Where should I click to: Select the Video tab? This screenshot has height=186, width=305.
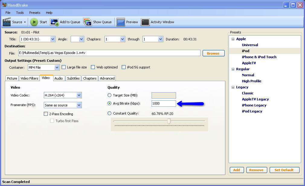pos(46,78)
